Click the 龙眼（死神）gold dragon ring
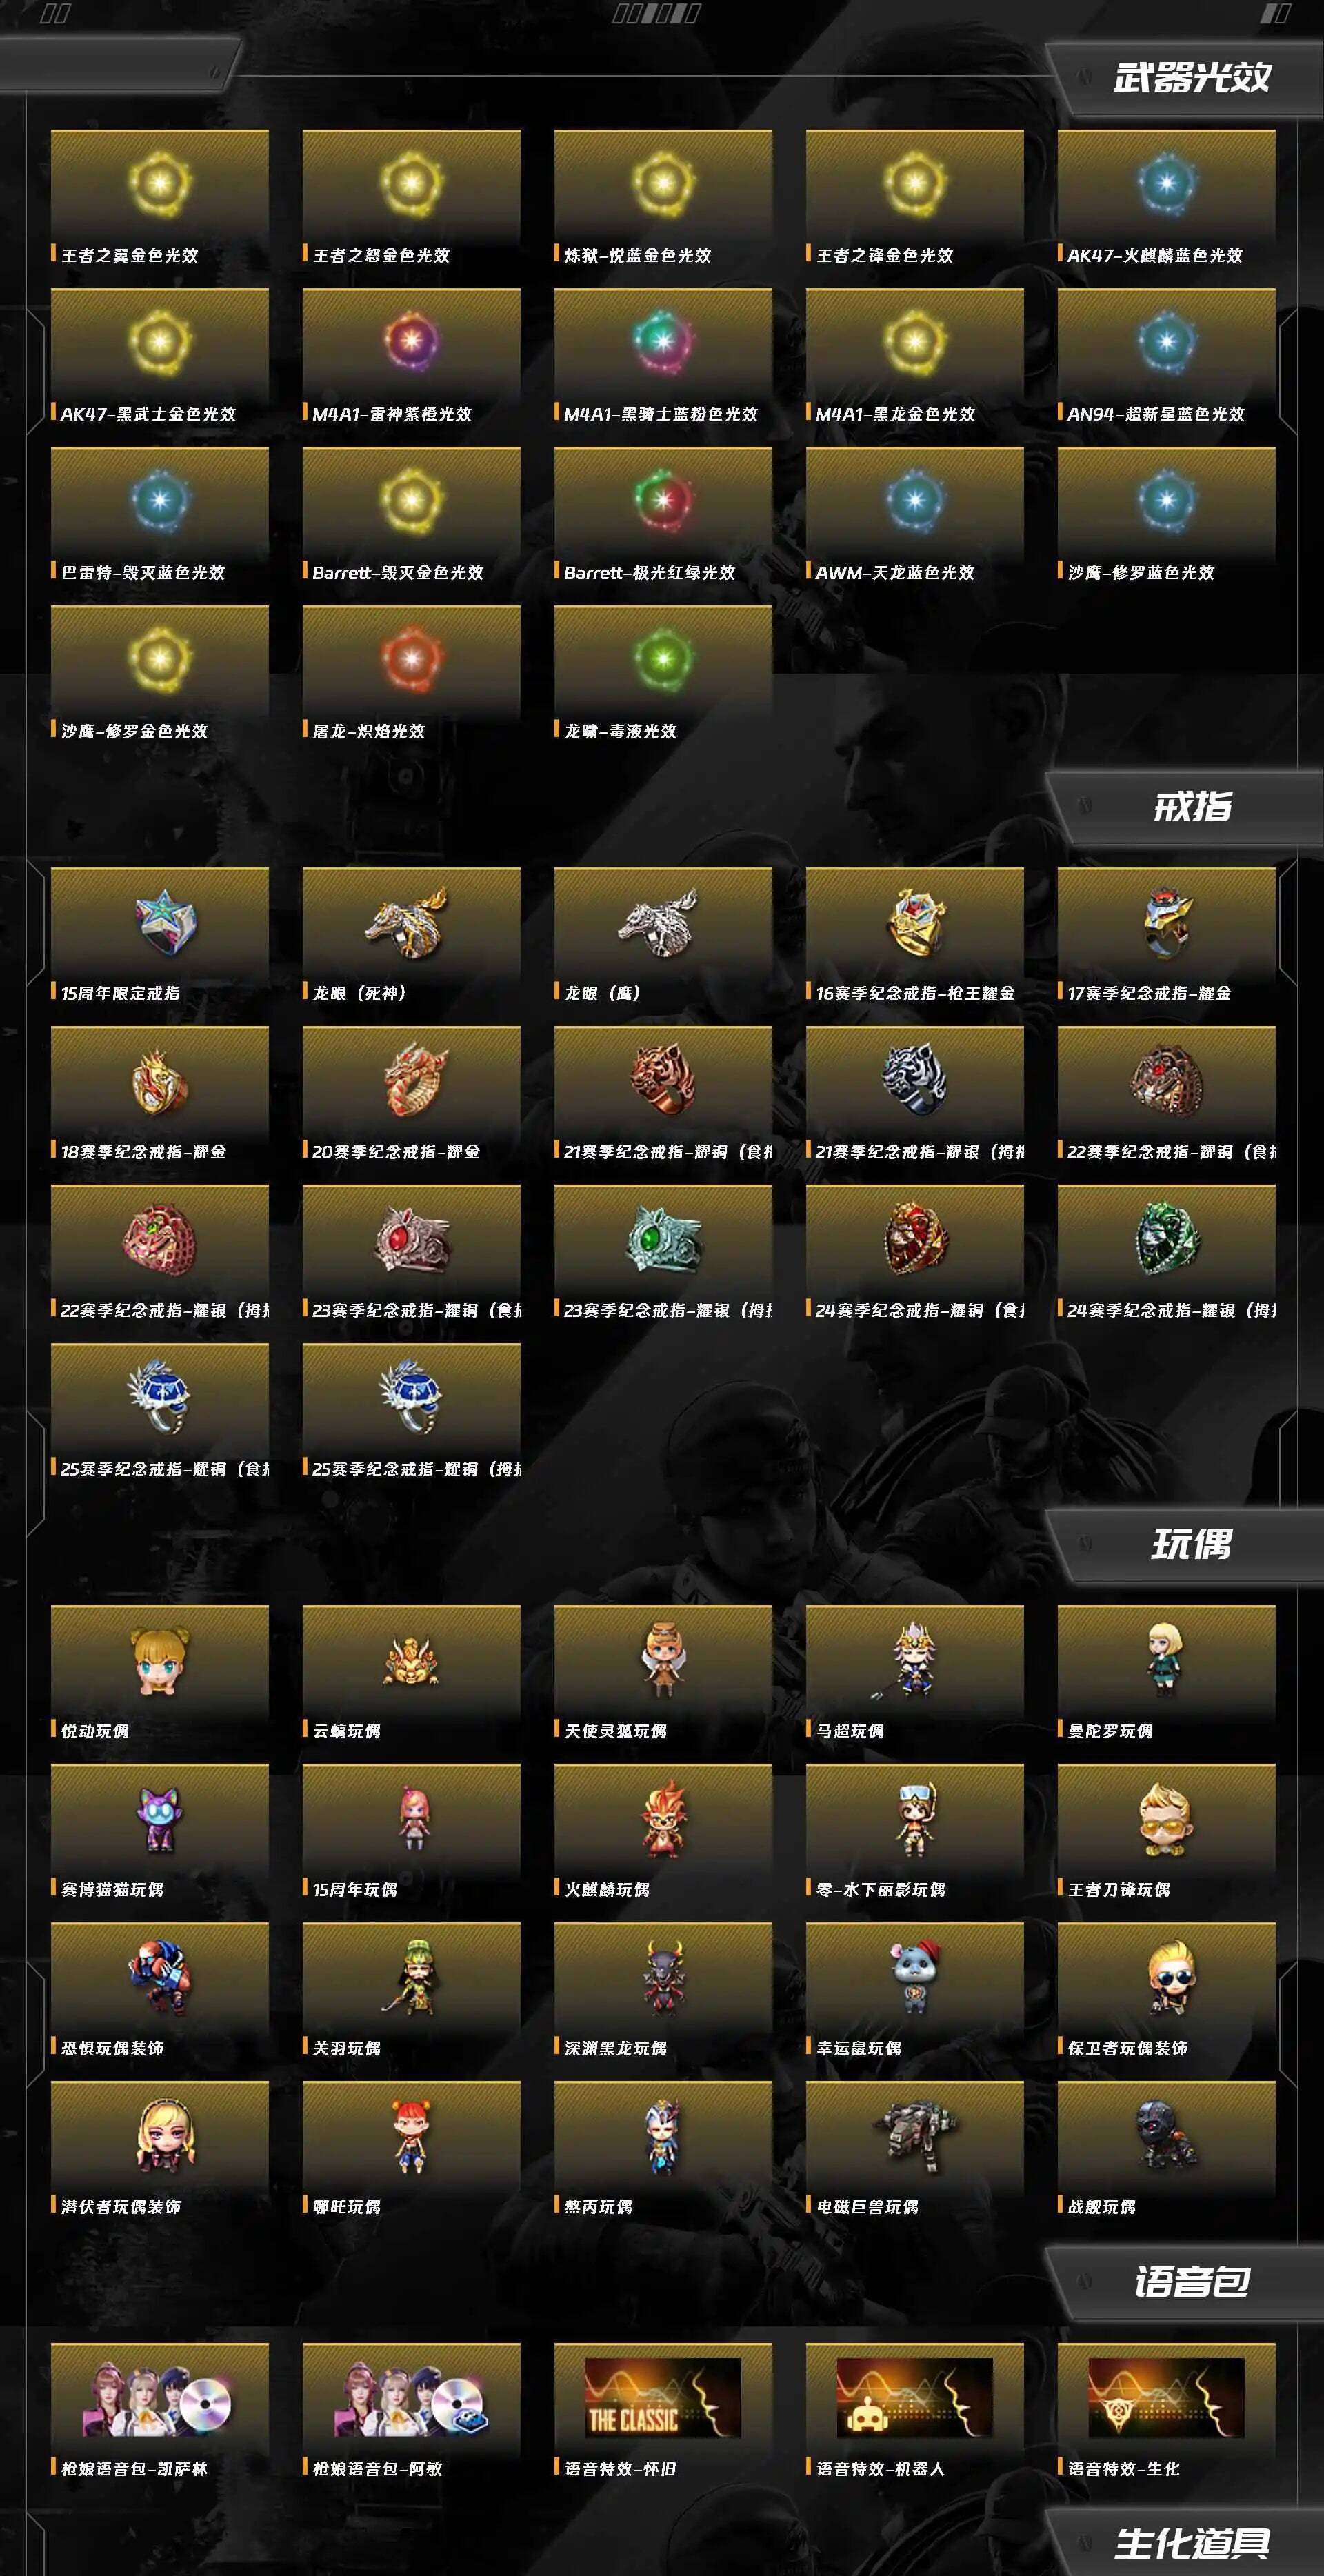 407,922
